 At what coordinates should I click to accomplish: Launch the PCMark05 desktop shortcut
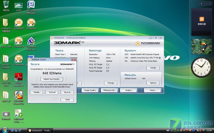(31, 24)
